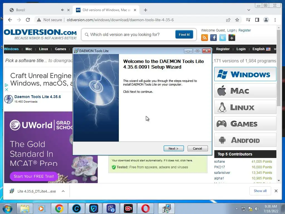Click contributor safarisilver
Screen dimensions: 285x214
222,173
